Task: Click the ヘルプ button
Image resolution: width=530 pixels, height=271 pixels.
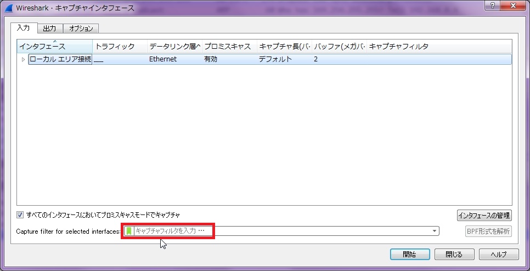Action: pyautogui.click(x=499, y=255)
